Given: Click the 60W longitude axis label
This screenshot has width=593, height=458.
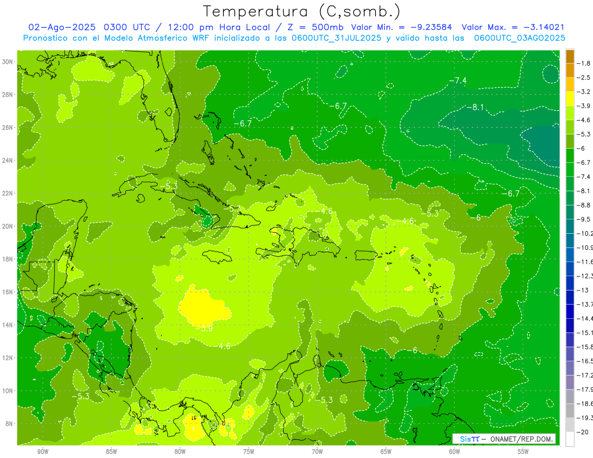Looking at the screenshot, I should 455,452.
